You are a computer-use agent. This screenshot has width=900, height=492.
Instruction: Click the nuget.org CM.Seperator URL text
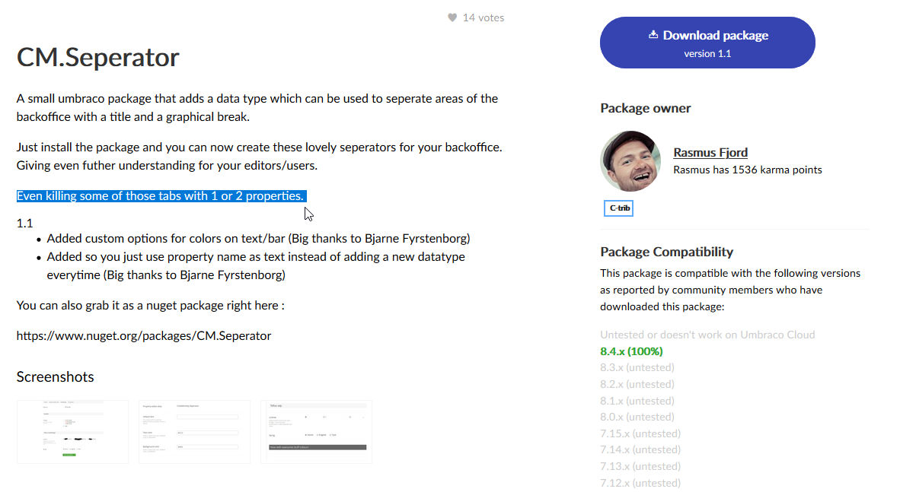(143, 335)
